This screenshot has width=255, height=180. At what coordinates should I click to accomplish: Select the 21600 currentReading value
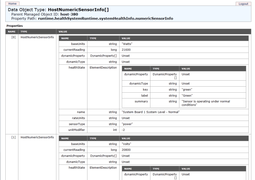point(126,50)
